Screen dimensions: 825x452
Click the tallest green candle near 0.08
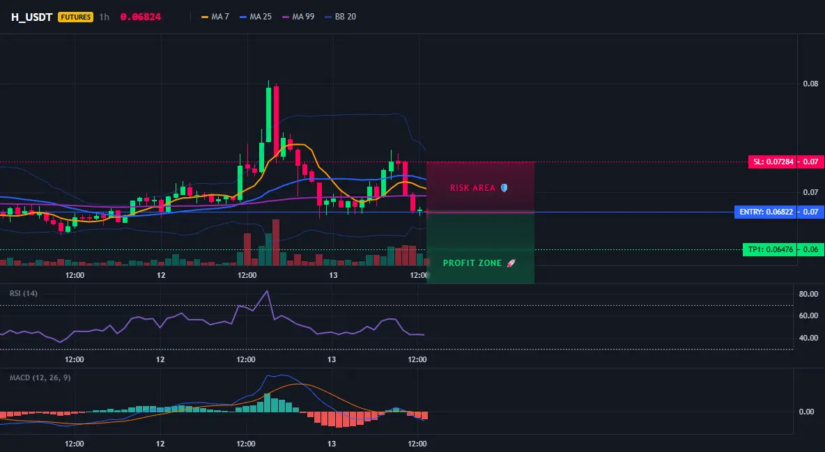pos(269,114)
